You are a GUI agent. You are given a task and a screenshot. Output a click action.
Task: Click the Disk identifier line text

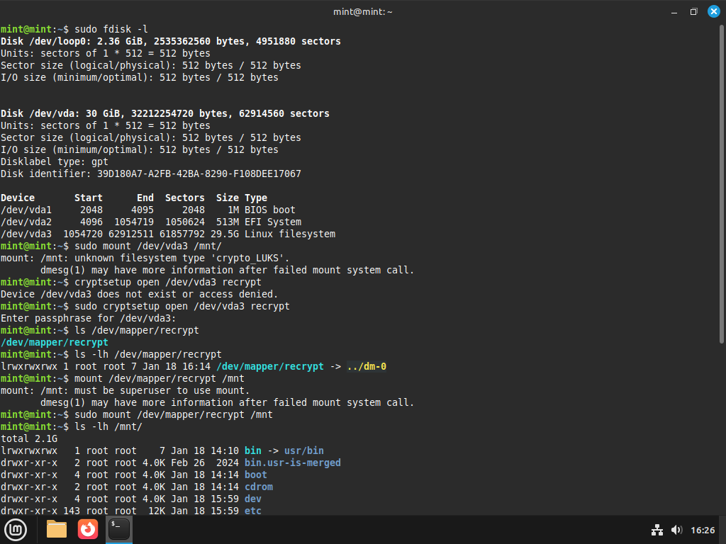150,174
